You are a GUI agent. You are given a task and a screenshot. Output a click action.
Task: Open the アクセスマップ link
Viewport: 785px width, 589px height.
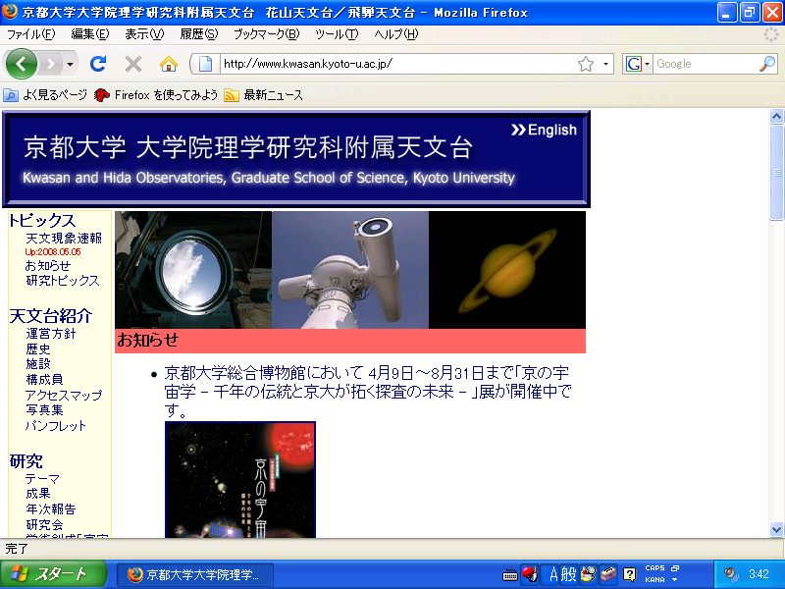(x=64, y=395)
